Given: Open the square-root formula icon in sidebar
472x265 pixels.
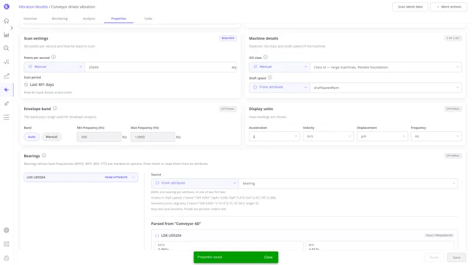Looking at the screenshot, I should pyautogui.click(x=6, y=62).
